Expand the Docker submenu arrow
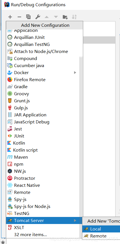This screenshot has width=120, height=244. click(75, 72)
